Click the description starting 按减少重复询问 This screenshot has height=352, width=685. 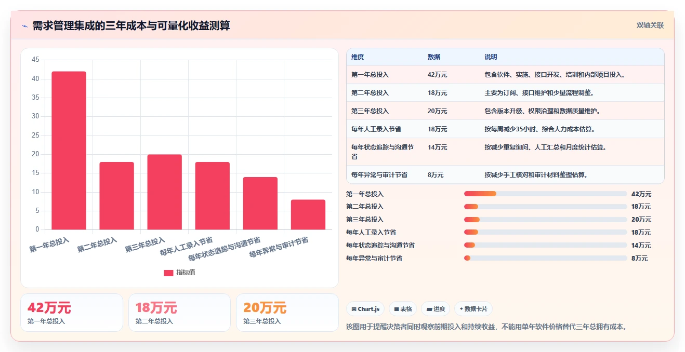[x=546, y=147]
